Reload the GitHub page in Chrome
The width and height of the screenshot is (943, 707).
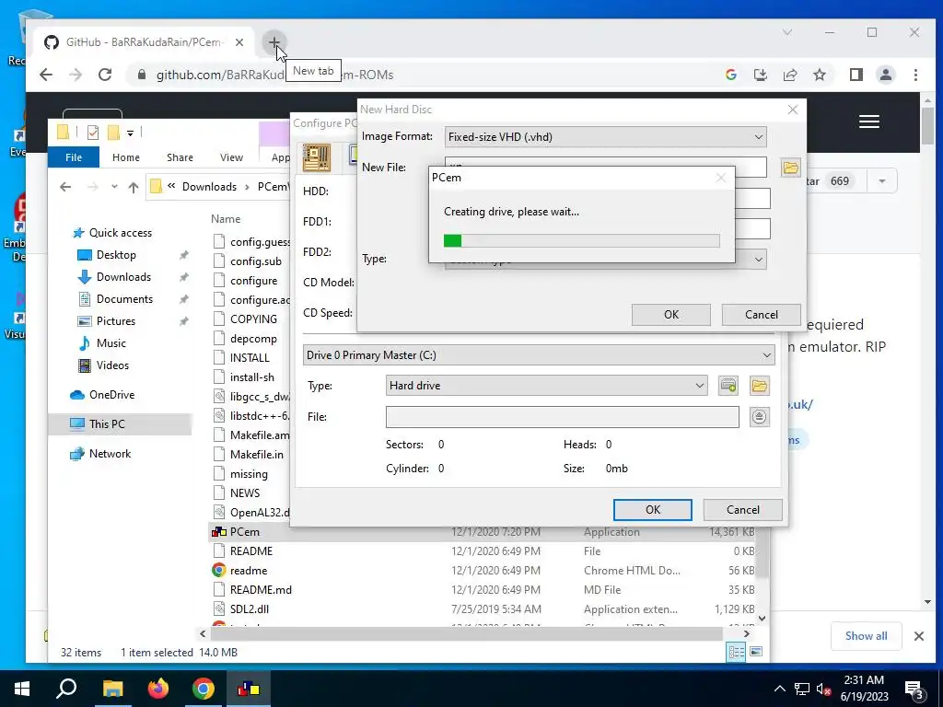coord(105,75)
